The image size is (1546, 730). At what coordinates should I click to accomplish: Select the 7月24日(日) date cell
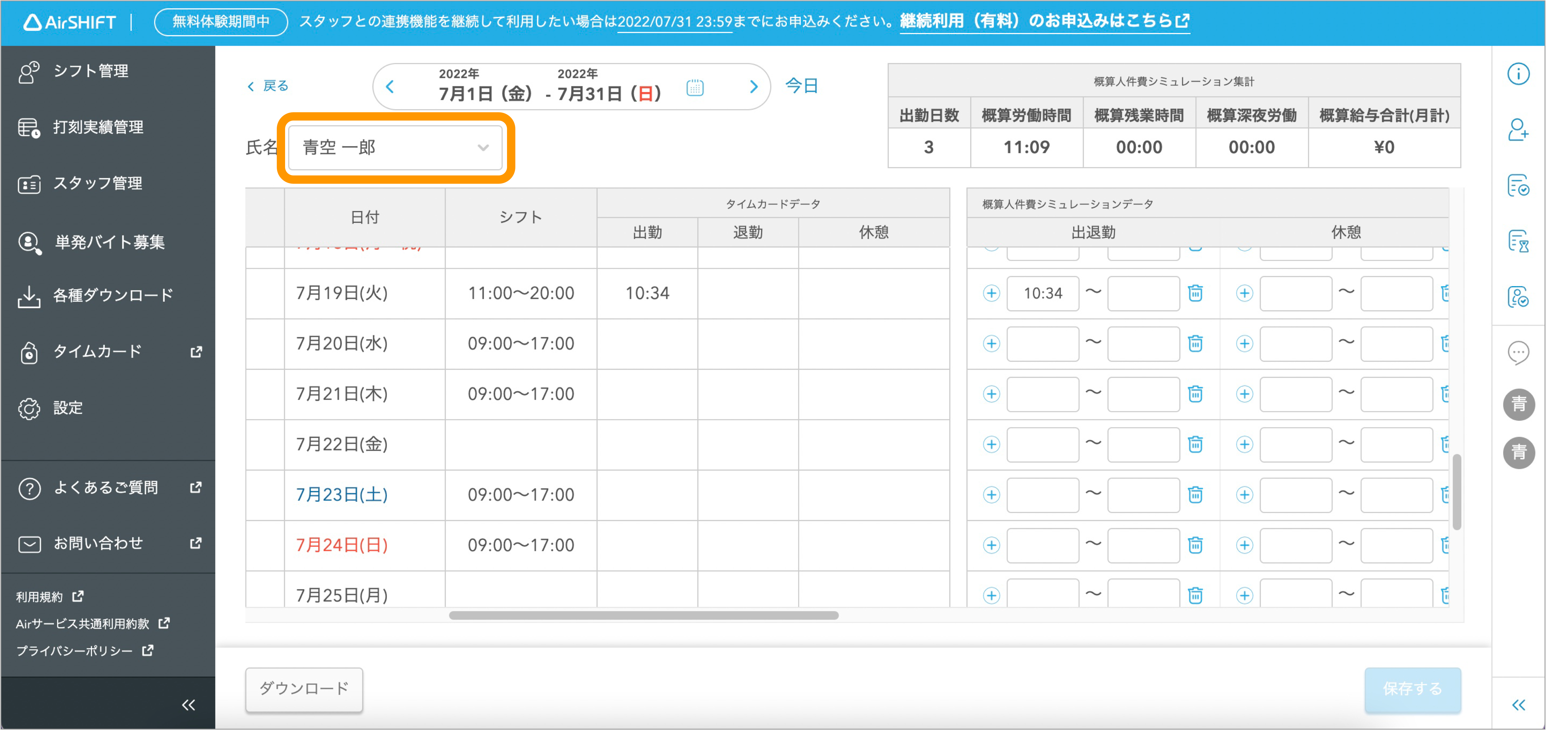pyautogui.click(x=365, y=546)
